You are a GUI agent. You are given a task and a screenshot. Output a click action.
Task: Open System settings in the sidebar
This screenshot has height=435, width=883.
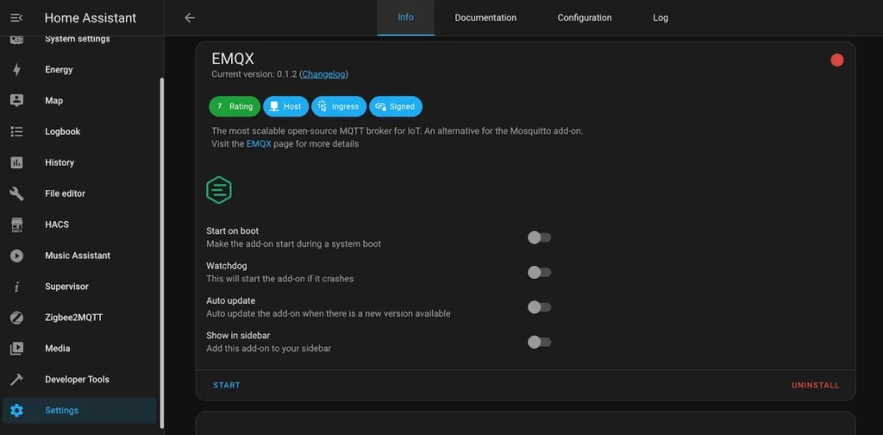[x=79, y=39]
